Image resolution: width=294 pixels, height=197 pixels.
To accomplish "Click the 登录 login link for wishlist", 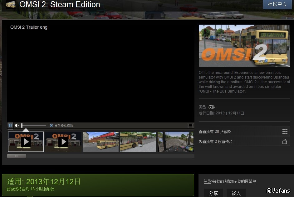I will pos(207,181).
